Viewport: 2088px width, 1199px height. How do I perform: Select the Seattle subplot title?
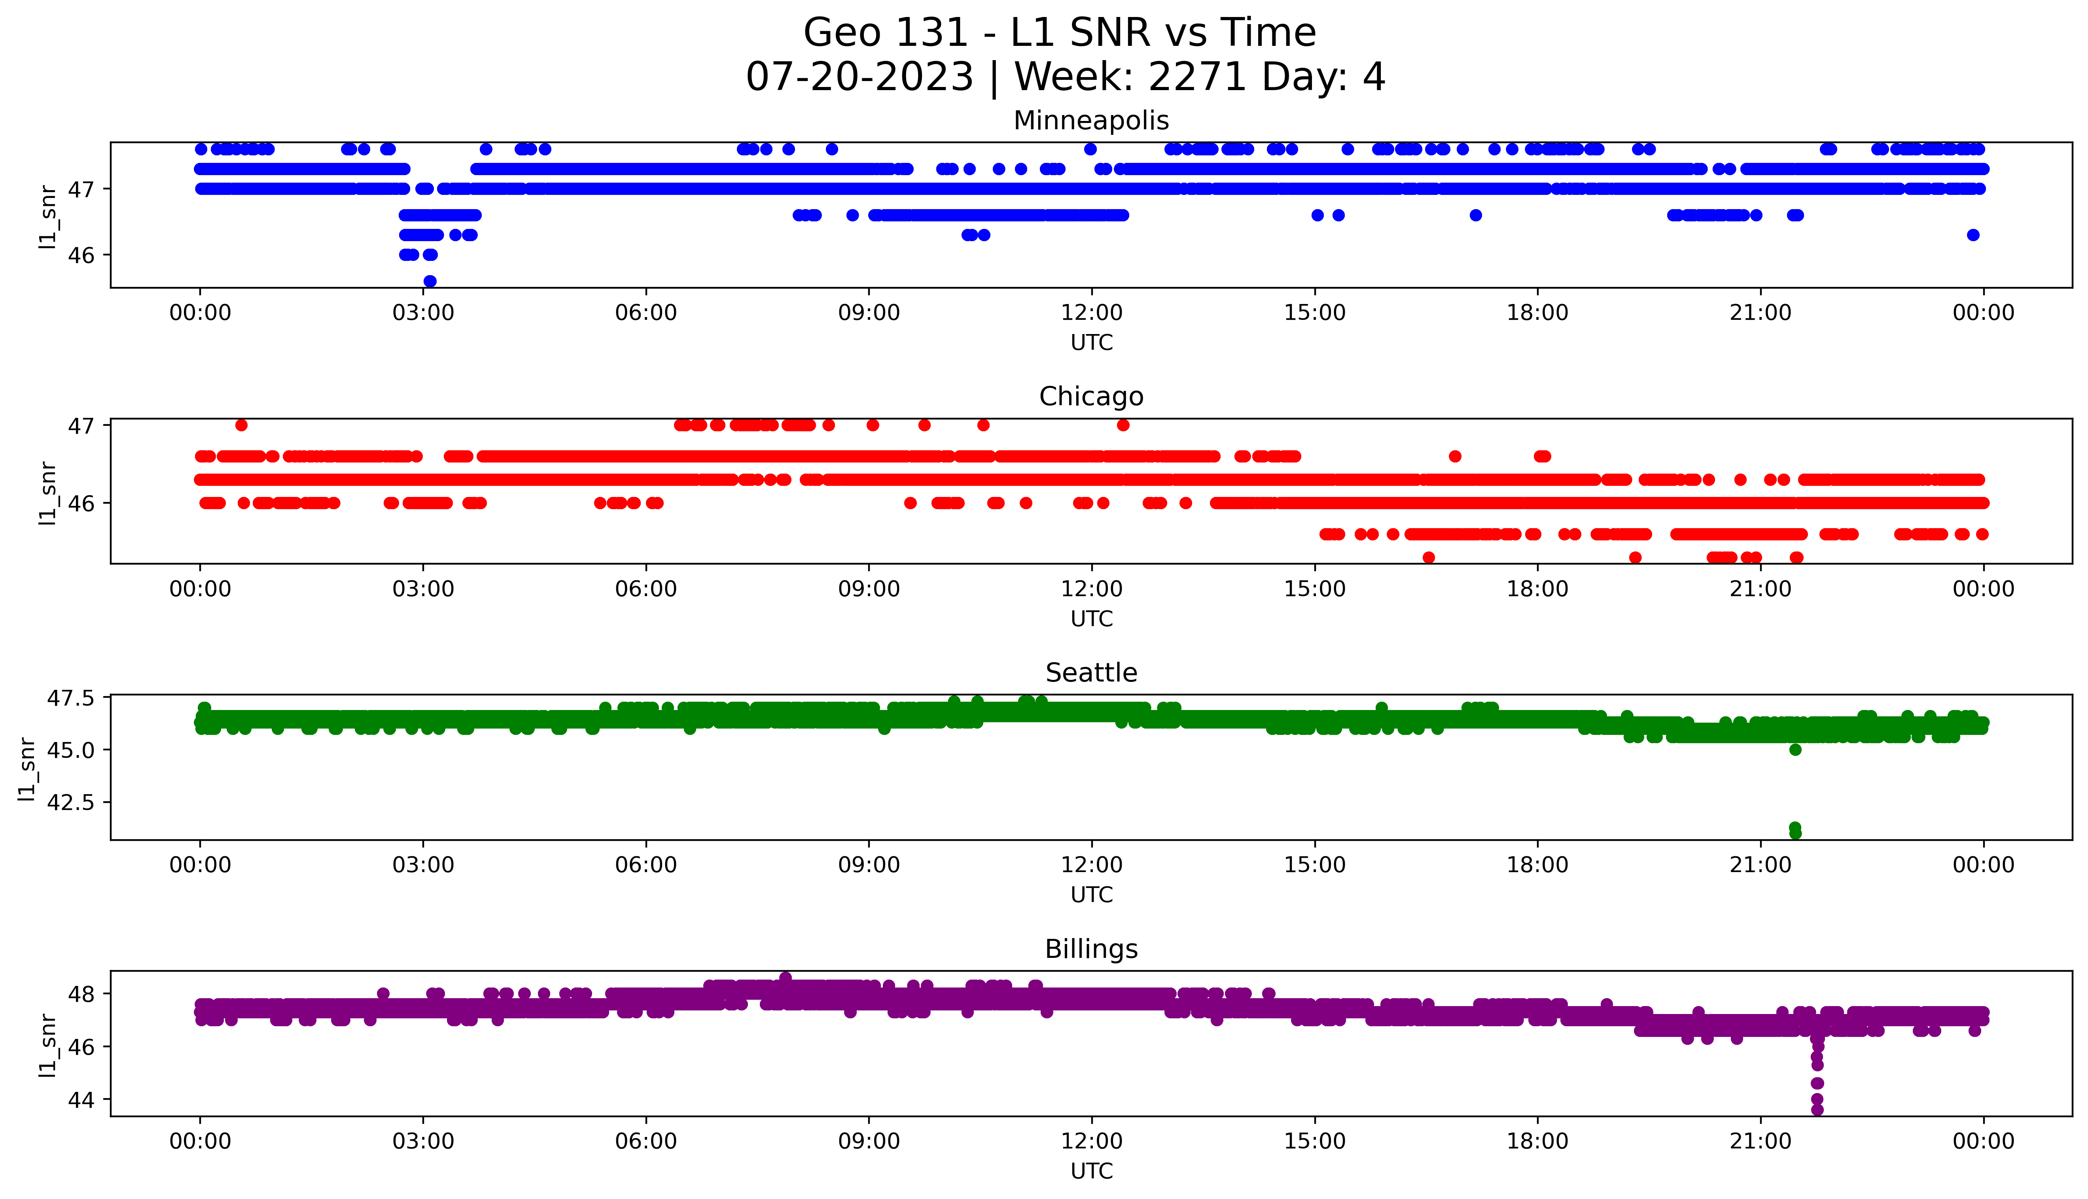(1090, 673)
